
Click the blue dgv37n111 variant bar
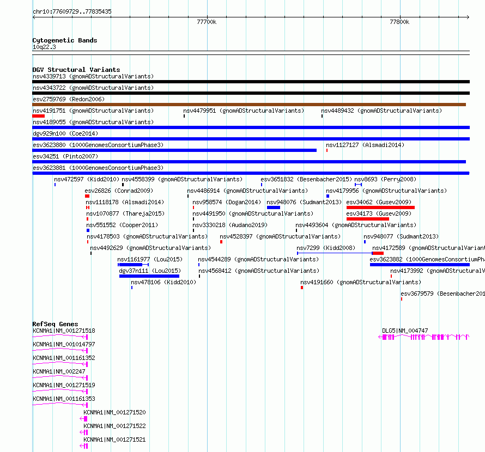[149, 276]
